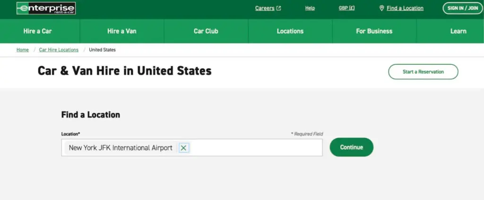
Task: Open the Learn navigation menu
Action: (458, 31)
